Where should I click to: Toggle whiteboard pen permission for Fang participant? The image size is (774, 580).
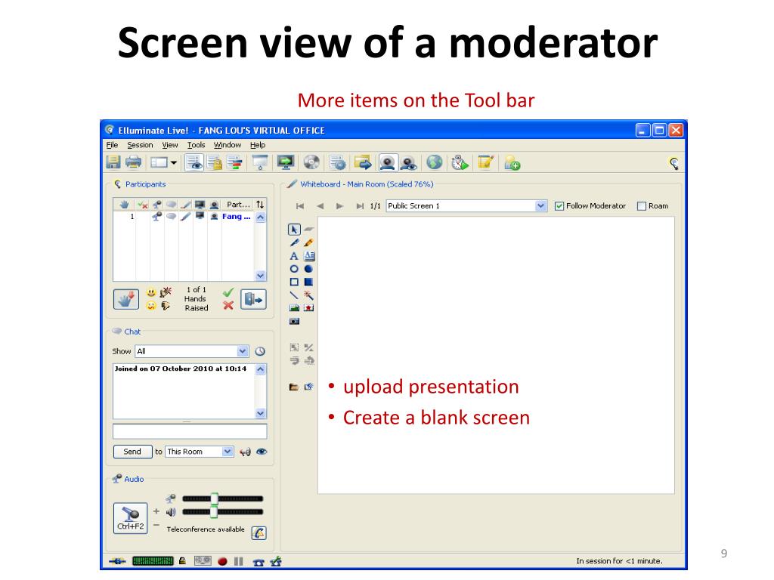tap(186, 217)
